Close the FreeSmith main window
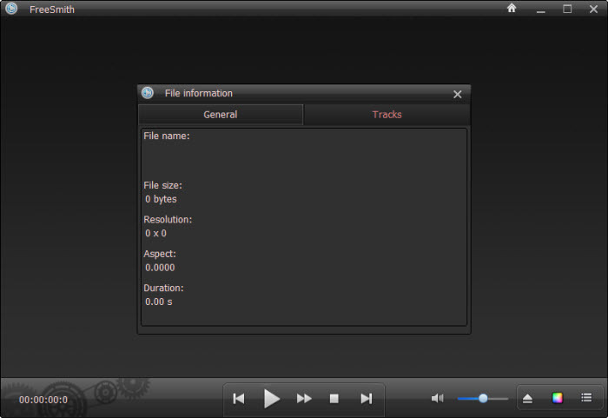The width and height of the screenshot is (608, 418). tap(593, 9)
